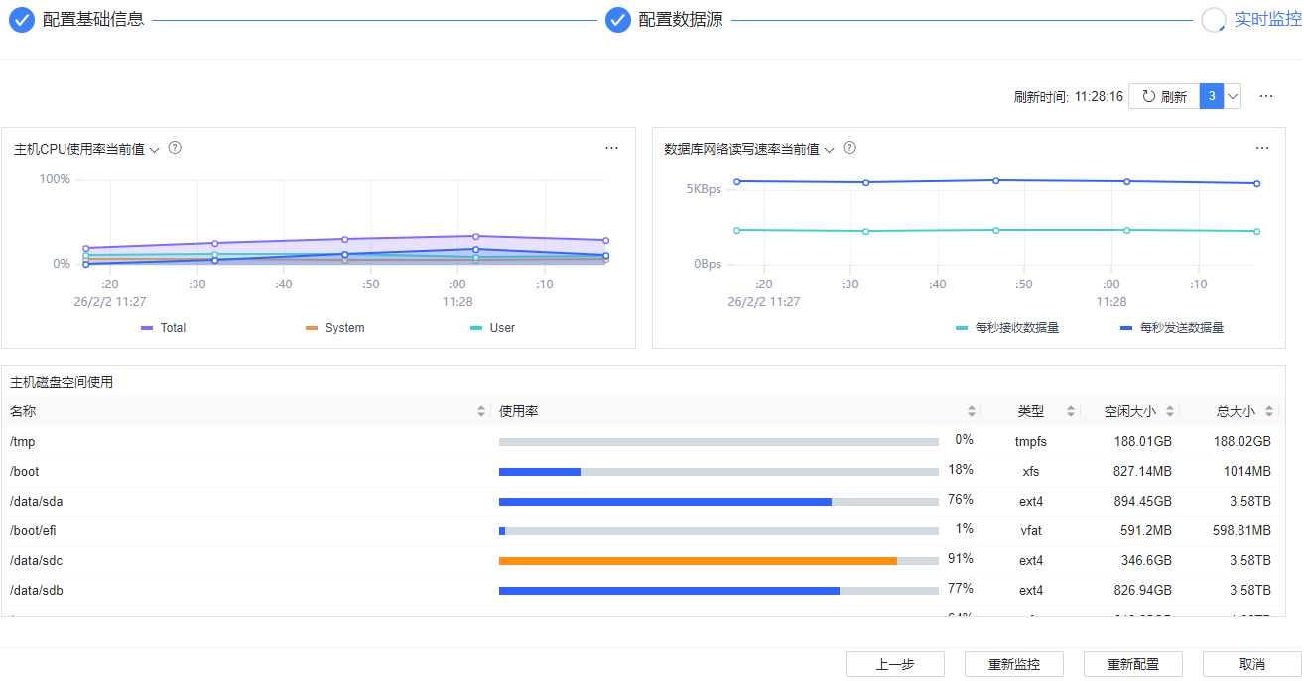Select the /boot disk row name
1304x681 pixels.
click(x=25, y=472)
